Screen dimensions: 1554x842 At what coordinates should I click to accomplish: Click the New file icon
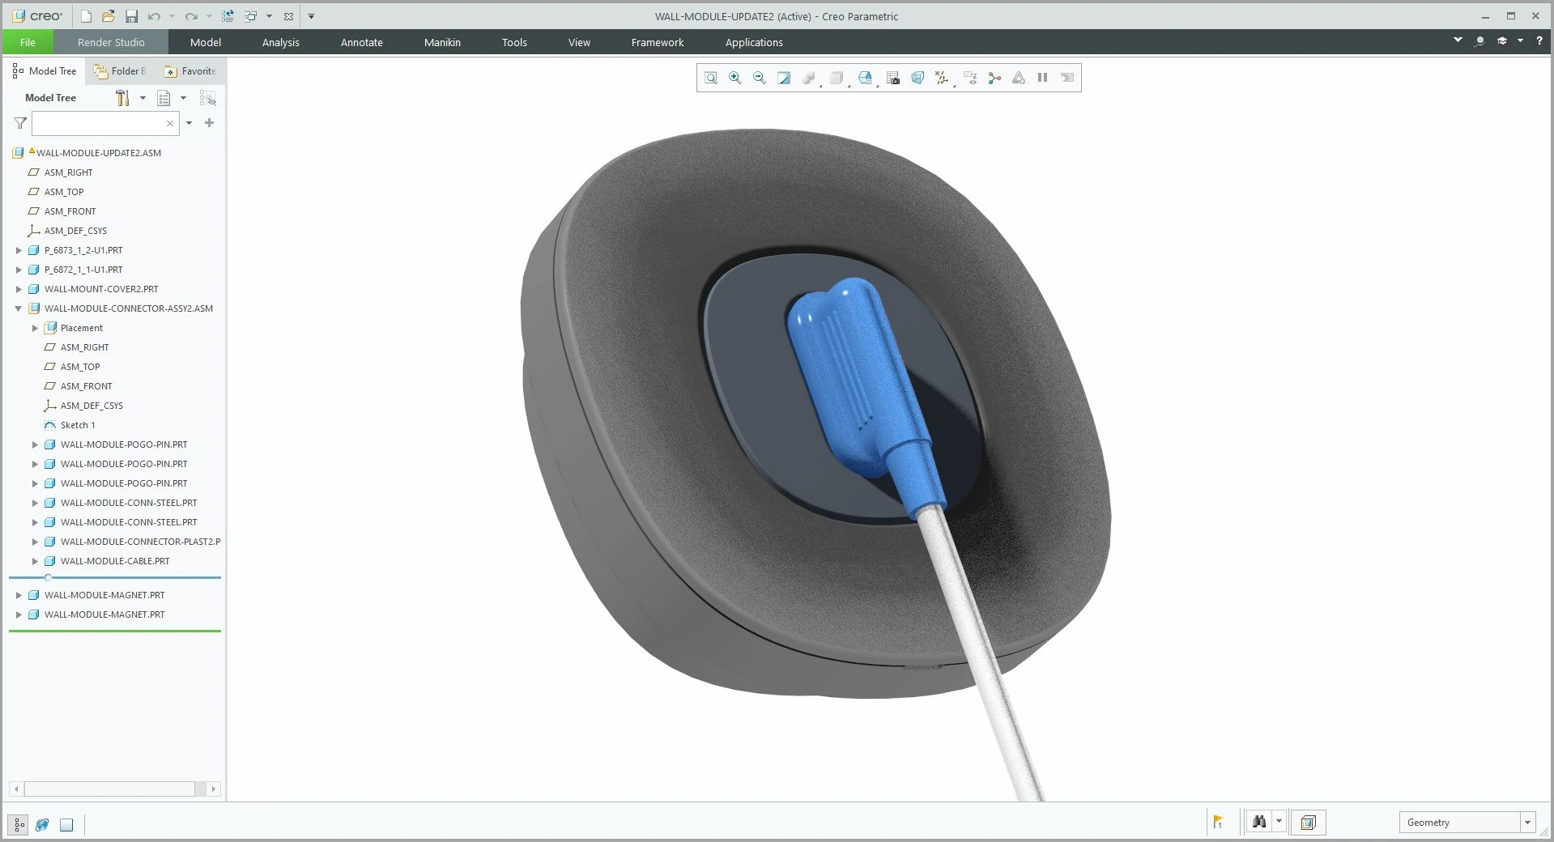tap(87, 16)
